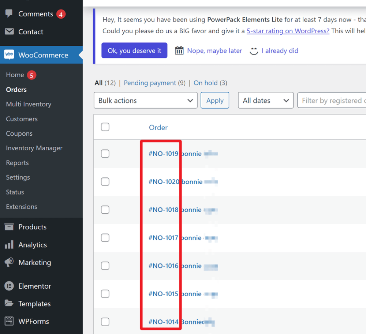Image resolution: width=366 pixels, height=334 pixels.
Task: Click the calendar icon beside Nope, maybe later
Action: tap(179, 50)
